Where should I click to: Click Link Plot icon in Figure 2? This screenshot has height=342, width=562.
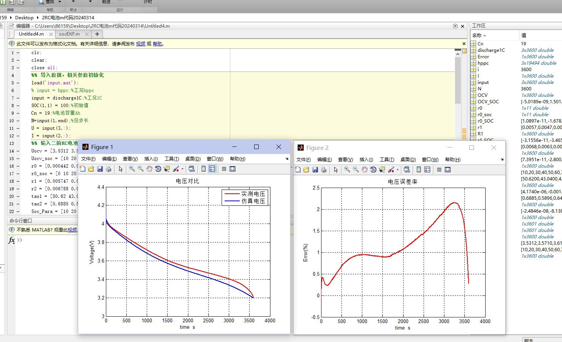[x=407, y=169]
